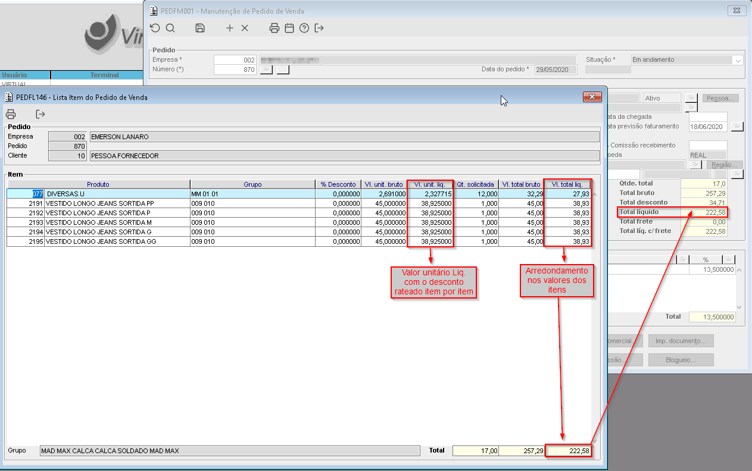Click the Região... button
The width and height of the screenshot is (752, 471).
tap(725, 165)
